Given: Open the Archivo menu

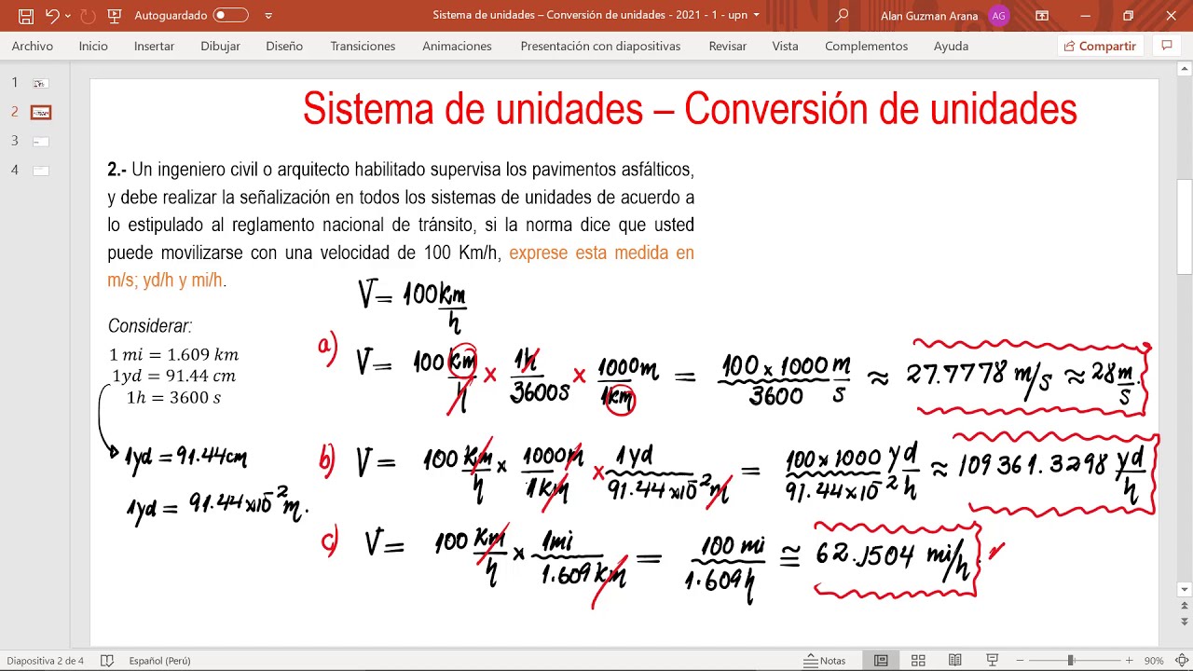Looking at the screenshot, I should [x=33, y=46].
